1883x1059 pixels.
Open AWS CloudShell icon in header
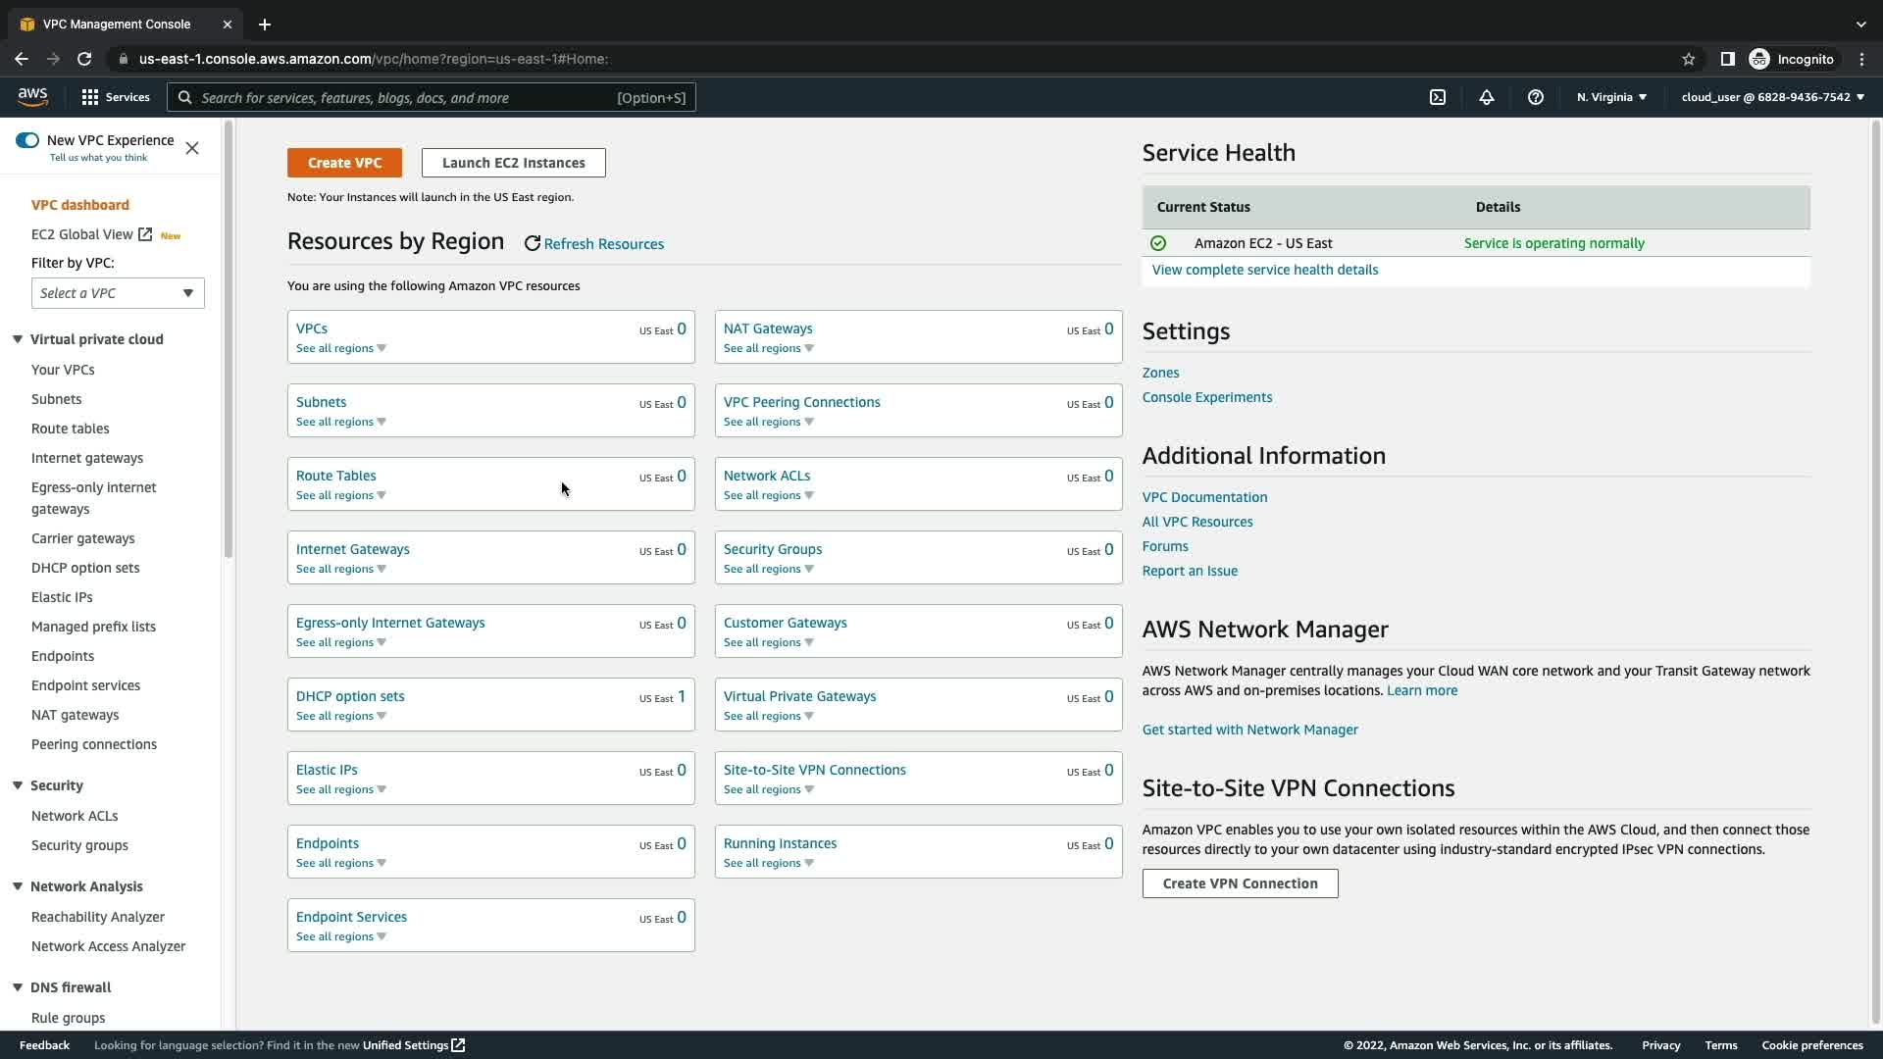pyautogui.click(x=1437, y=97)
